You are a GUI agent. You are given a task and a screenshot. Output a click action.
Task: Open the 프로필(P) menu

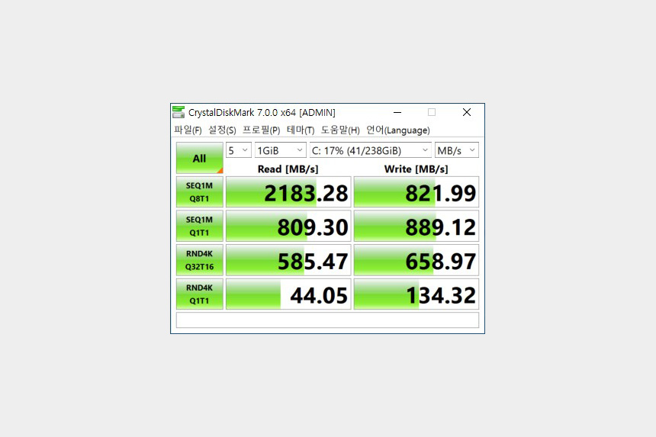tap(262, 130)
